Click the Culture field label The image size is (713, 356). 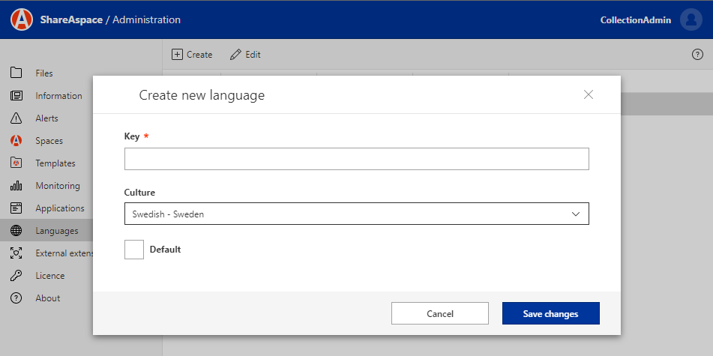coord(139,193)
